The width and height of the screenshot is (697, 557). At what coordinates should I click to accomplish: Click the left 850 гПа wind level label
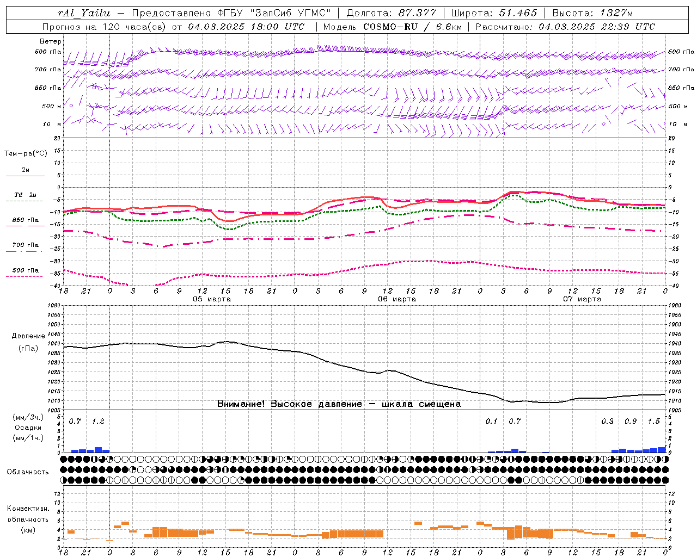point(48,88)
